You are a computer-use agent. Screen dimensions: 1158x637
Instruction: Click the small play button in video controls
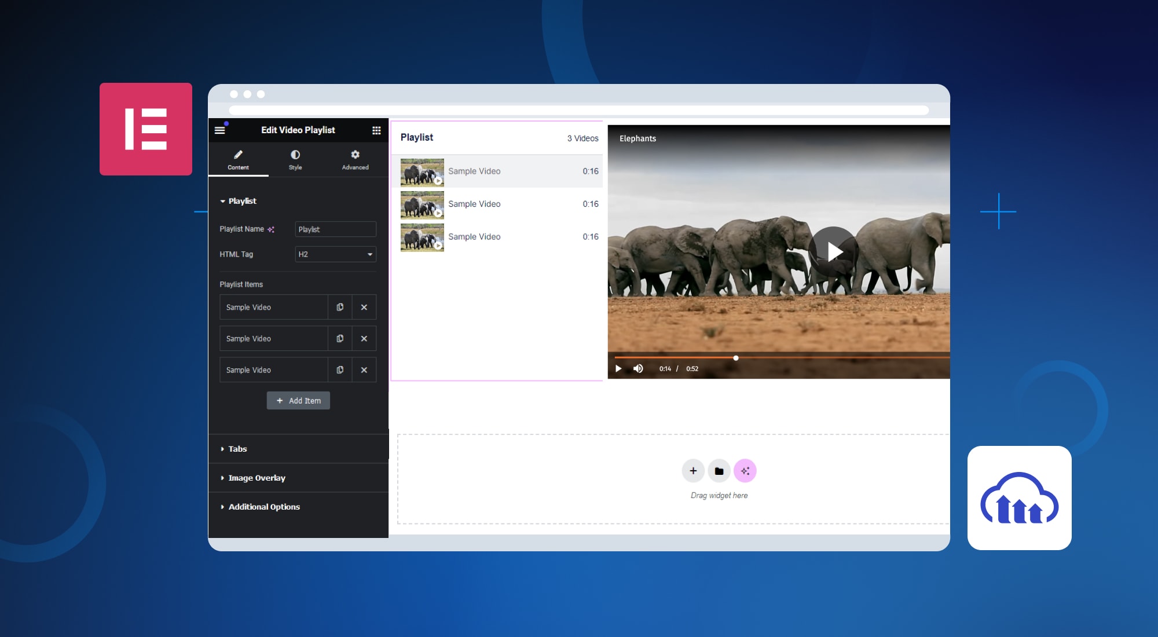pos(618,369)
